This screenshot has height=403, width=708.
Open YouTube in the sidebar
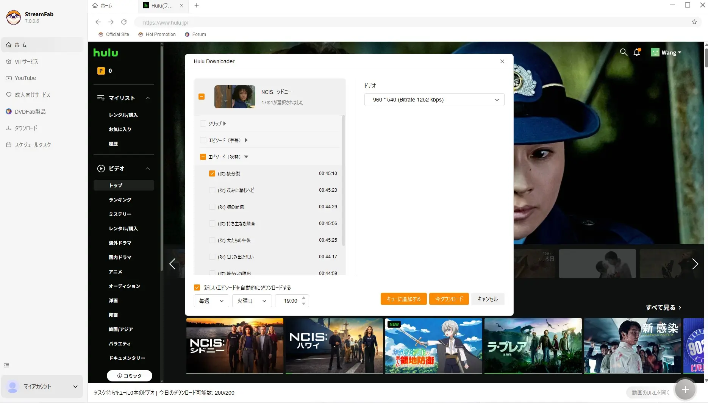[x=42, y=78]
